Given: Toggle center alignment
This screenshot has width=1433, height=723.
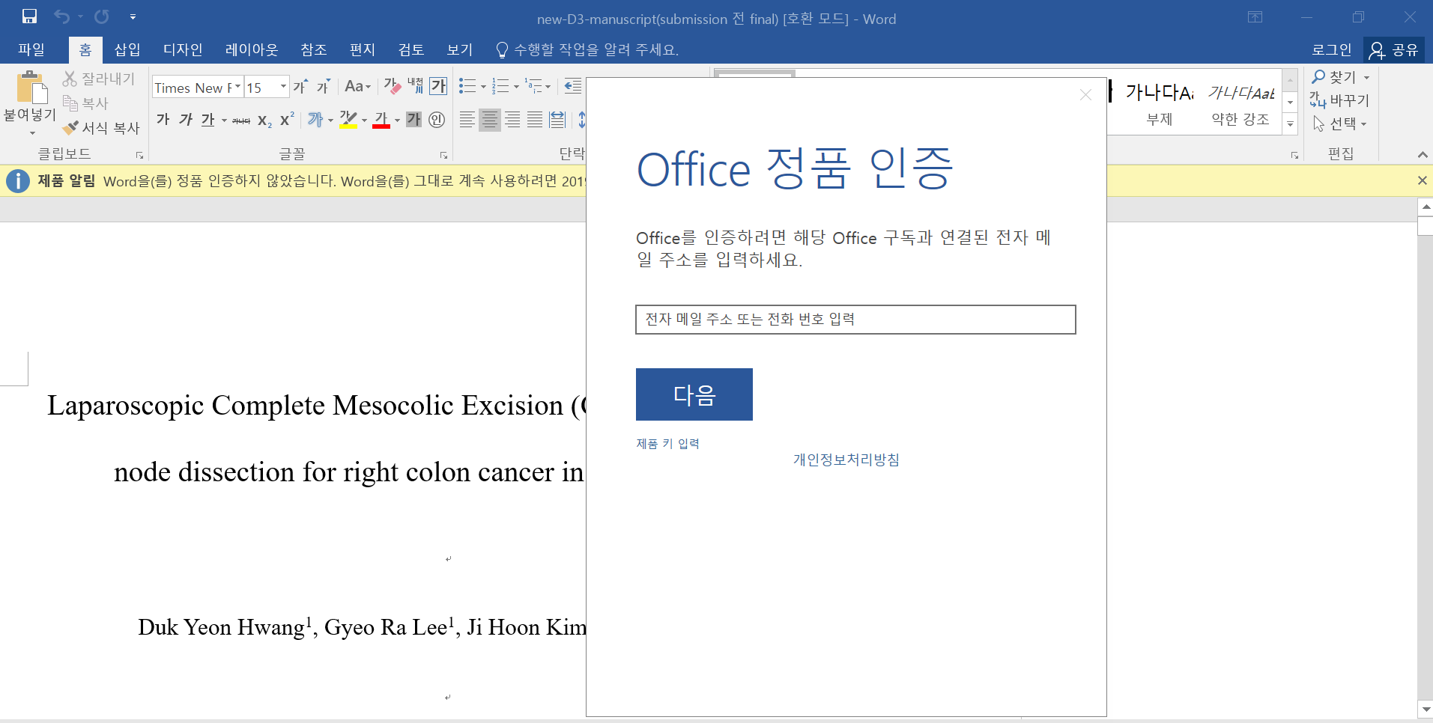Looking at the screenshot, I should pyautogui.click(x=490, y=120).
